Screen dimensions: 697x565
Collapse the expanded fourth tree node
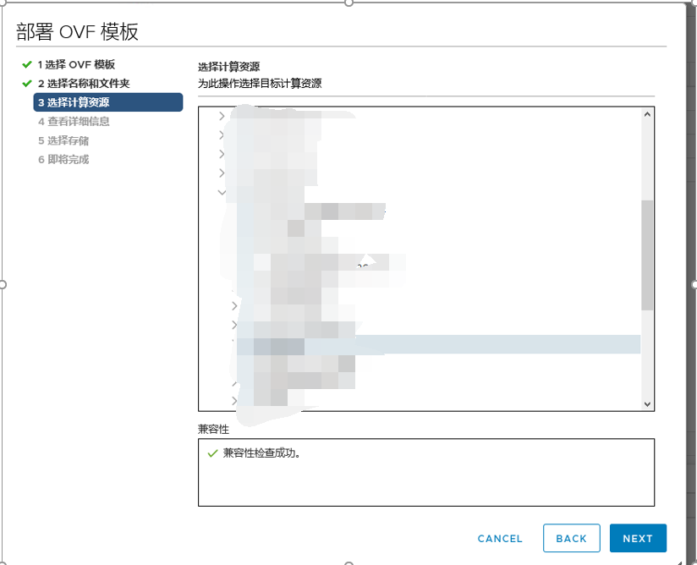point(222,191)
